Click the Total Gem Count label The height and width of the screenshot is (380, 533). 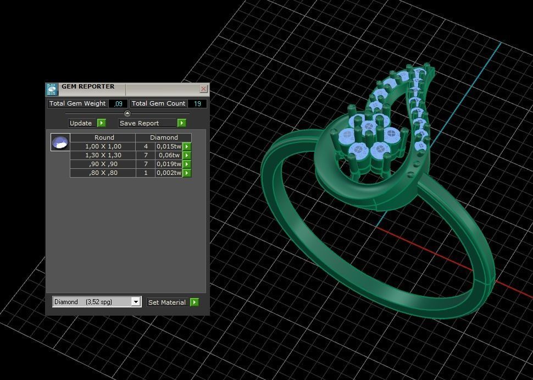pyautogui.click(x=158, y=103)
